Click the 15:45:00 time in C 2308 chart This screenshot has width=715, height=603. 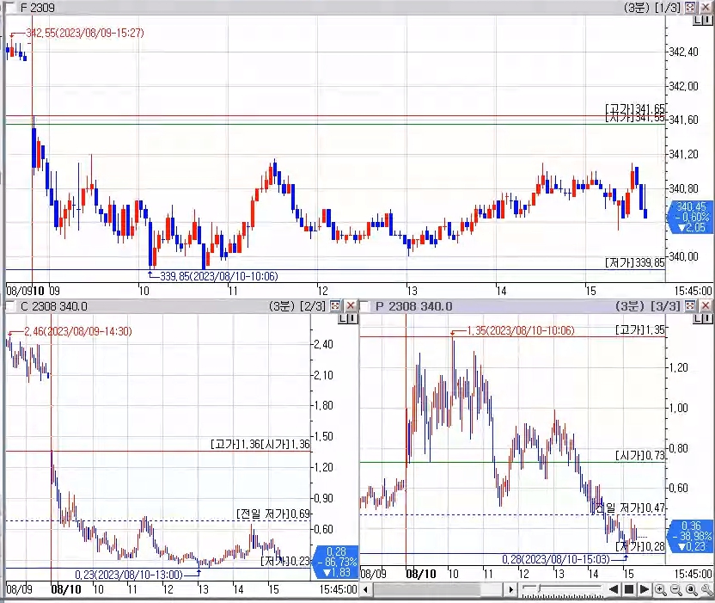click(338, 589)
